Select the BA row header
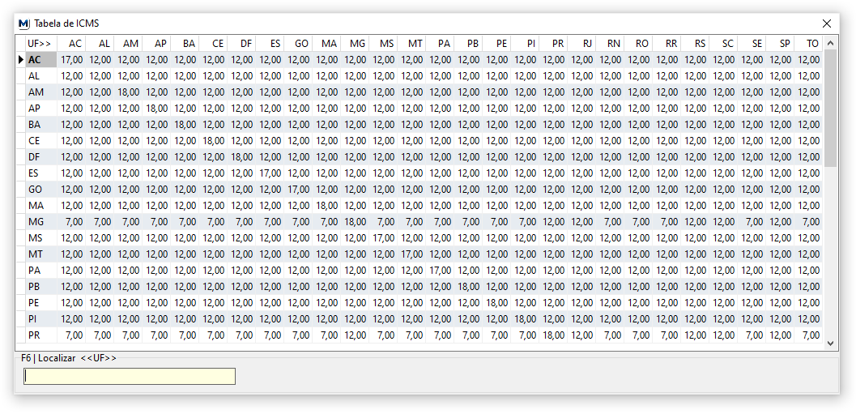Image resolution: width=856 pixels, height=414 pixels. point(40,124)
